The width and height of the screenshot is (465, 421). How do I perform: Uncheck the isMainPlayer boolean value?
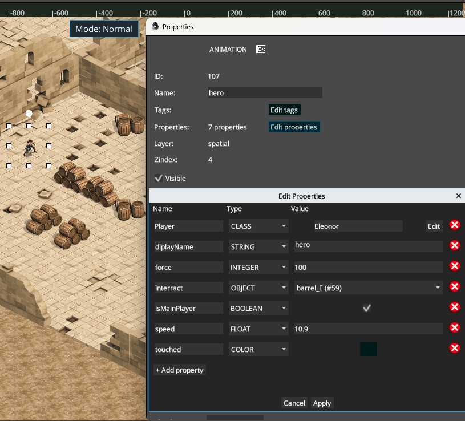367,309
